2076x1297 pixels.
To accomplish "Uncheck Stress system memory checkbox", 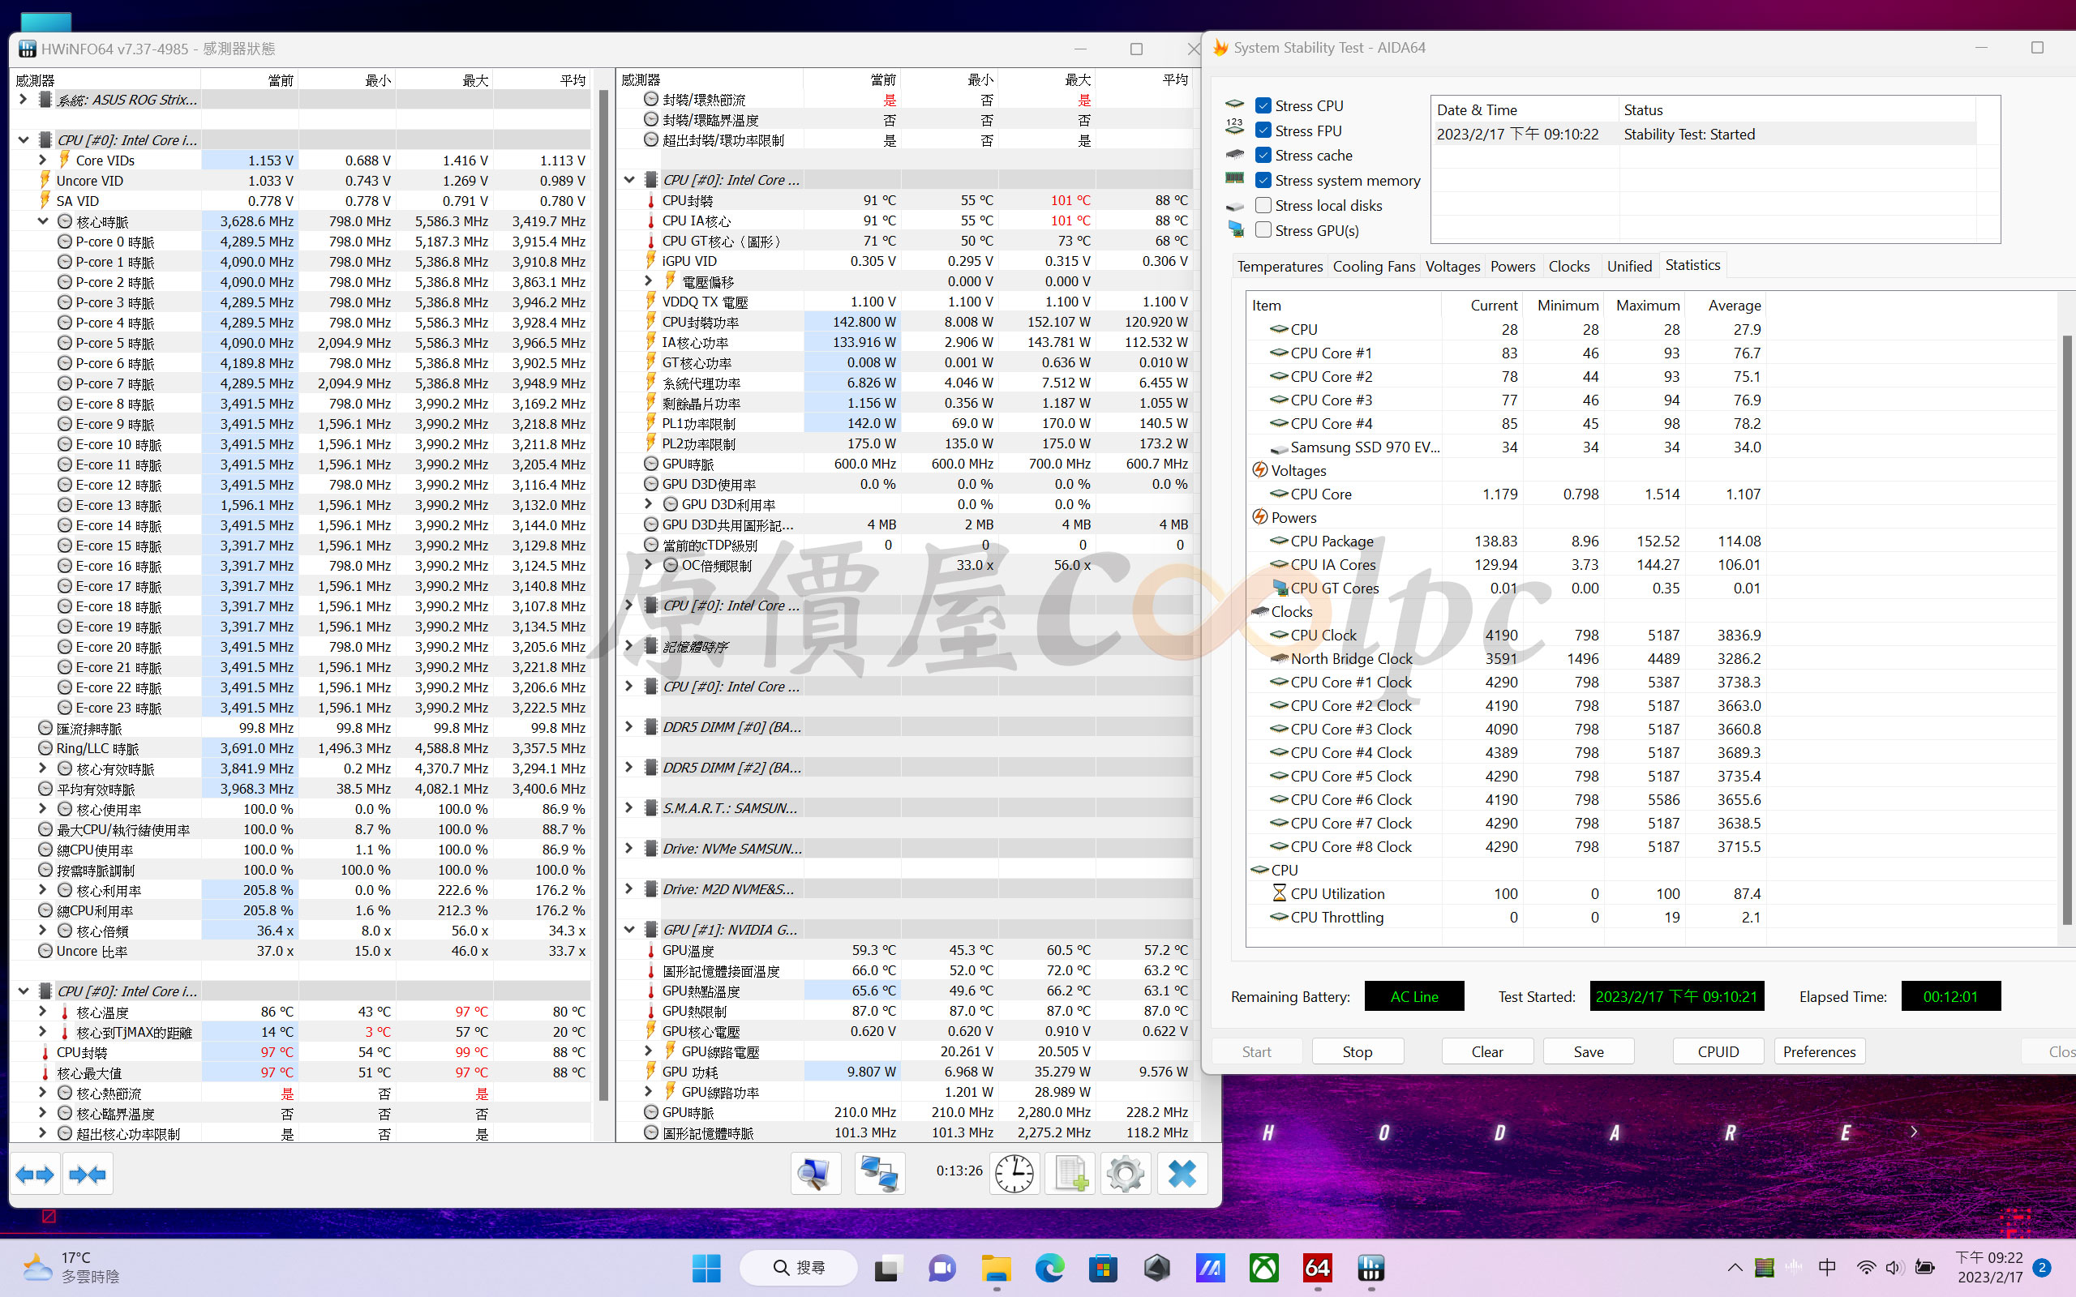I will (1263, 180).
